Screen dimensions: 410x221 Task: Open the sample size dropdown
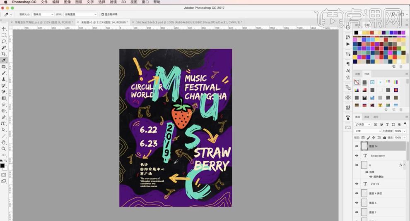(43, 14)
